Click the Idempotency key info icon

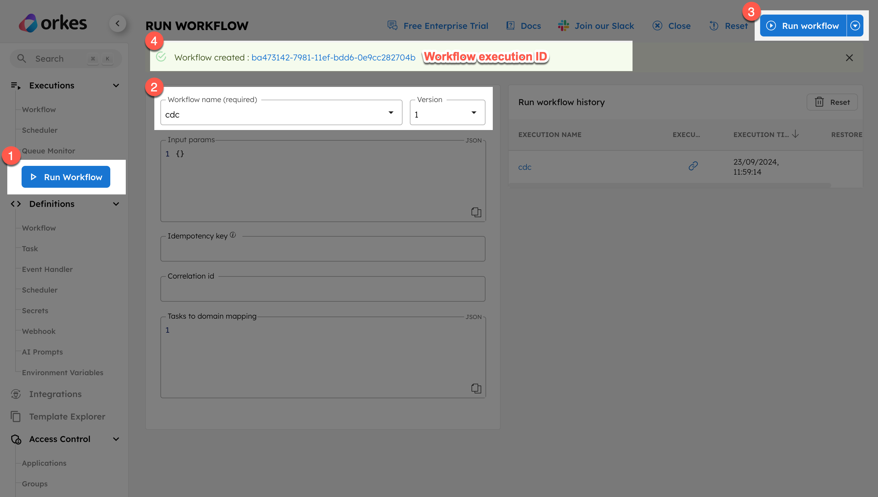[x=233, y=235]
